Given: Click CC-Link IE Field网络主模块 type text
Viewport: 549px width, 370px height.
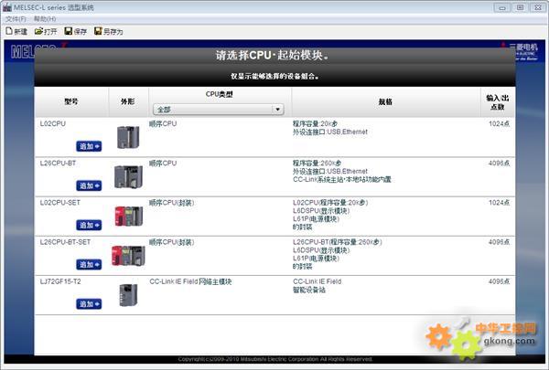Looking at the screenshot, I should tap(190, 281).
